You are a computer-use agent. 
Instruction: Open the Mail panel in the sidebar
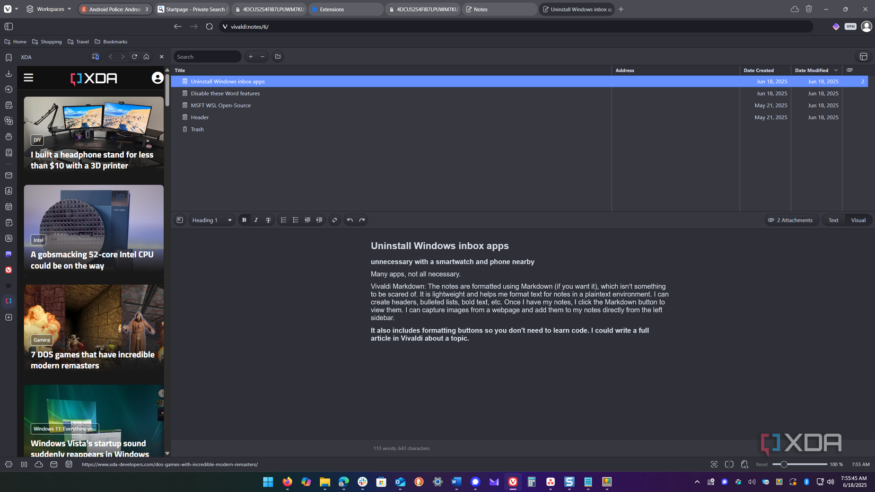(x=8, y=175)
